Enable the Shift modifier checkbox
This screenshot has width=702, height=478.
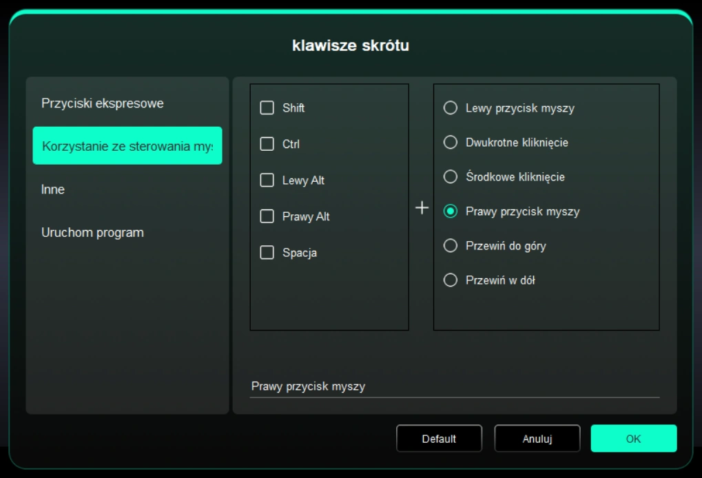(x=267, y=108)
